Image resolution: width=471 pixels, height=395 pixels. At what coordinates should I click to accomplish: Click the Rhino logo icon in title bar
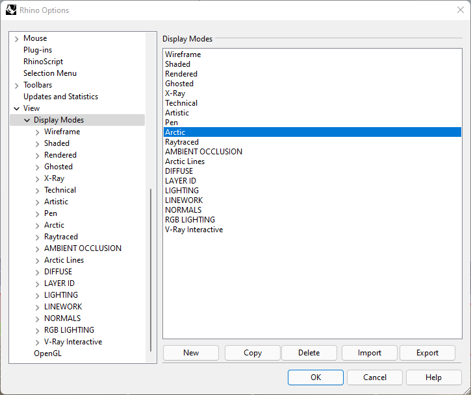click(x=11, y=10)
